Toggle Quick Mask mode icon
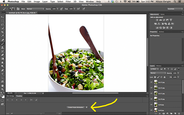The image size is (184, 115). [x=2, y=100]
